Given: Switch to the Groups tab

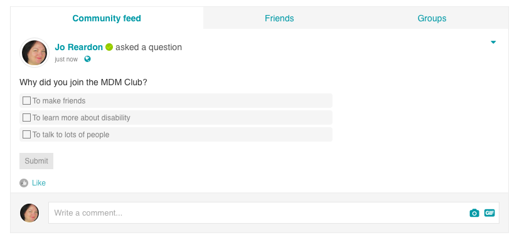Looking at the screenshot, I should point(432,18).
